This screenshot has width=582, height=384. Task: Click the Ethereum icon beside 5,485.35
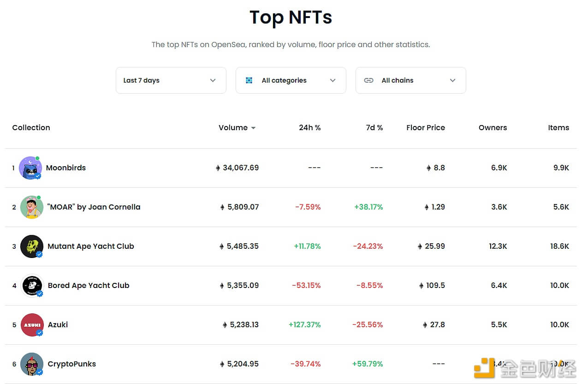click(x=222, y=246)
